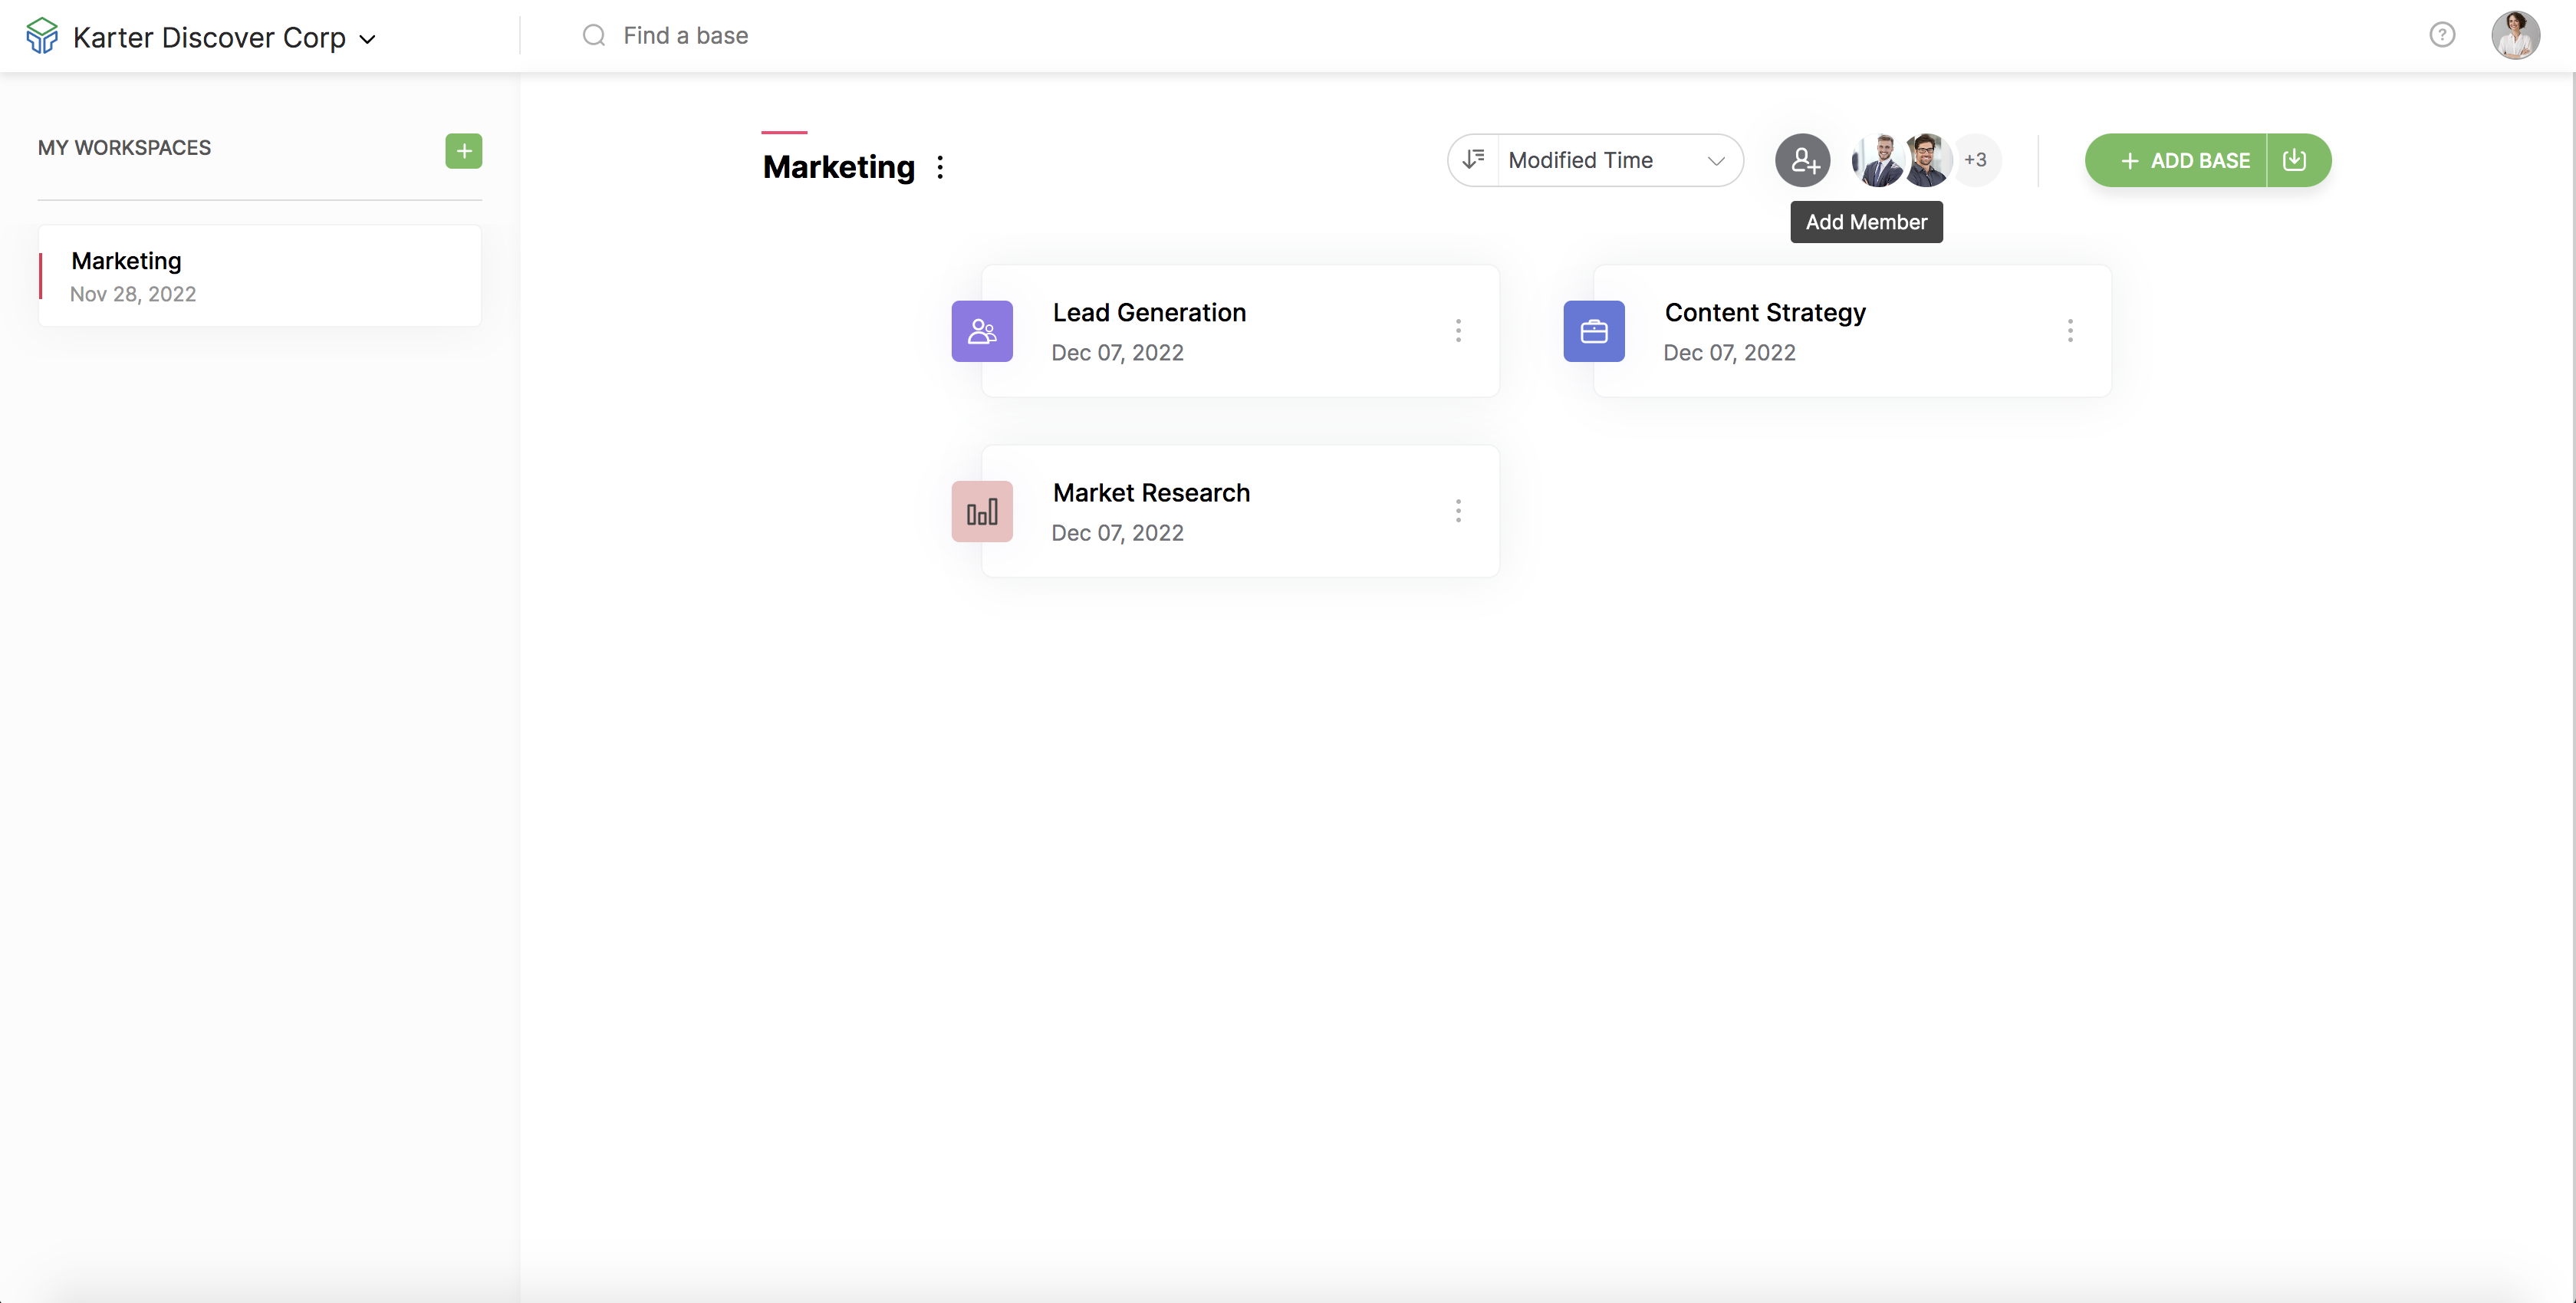The image size is (2576, 1303).
Task: Click the +3 additional members badge
Action: (x=1975, y=160)
